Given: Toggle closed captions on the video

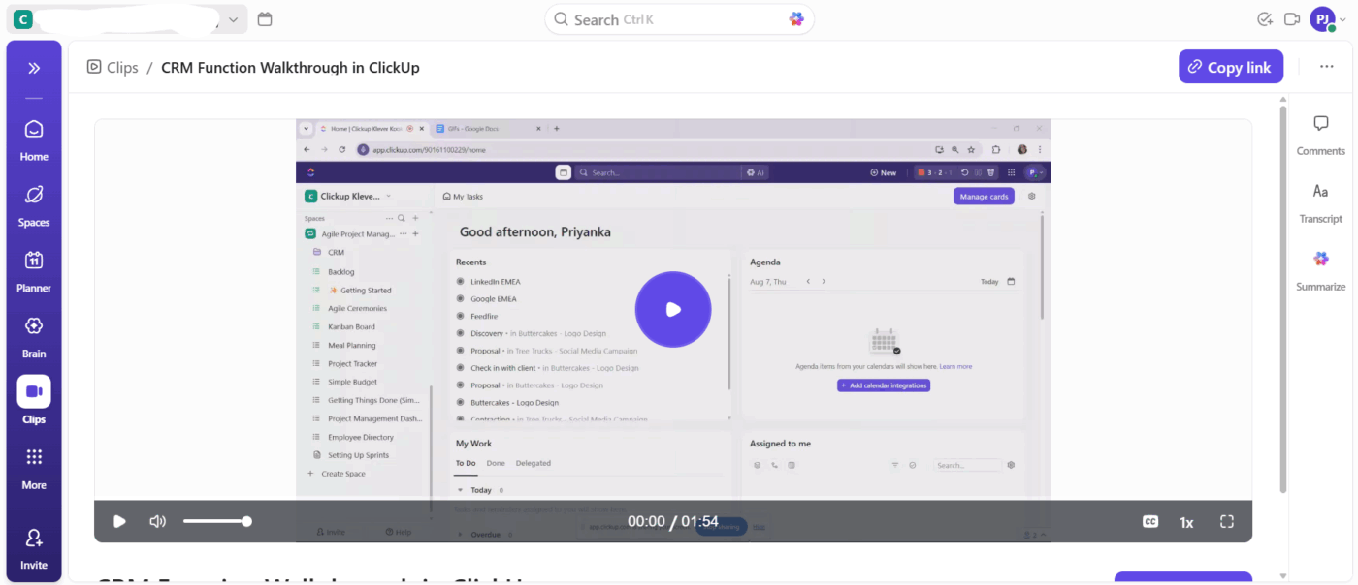Looking at the screenshot, I should pyautogui.click(x=1149, y=521).
